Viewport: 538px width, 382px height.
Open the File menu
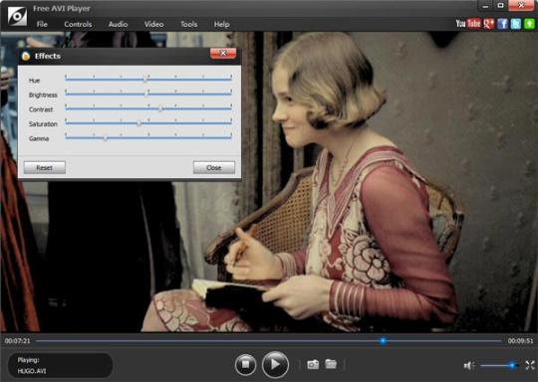(42, 24)
